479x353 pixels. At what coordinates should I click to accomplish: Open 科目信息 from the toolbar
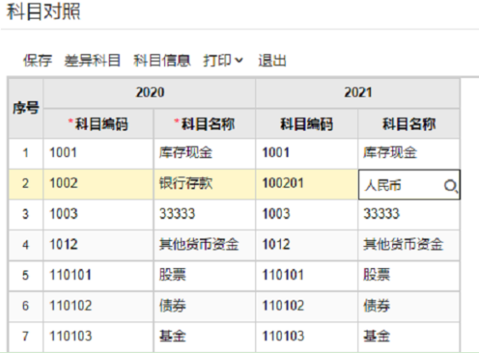click(x=162, y=60)
